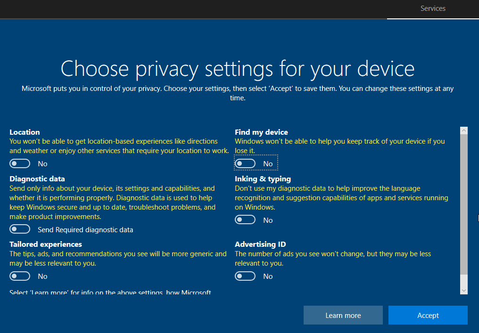Toggle the Find my device switch
The image size is (479, 333).
245,163
